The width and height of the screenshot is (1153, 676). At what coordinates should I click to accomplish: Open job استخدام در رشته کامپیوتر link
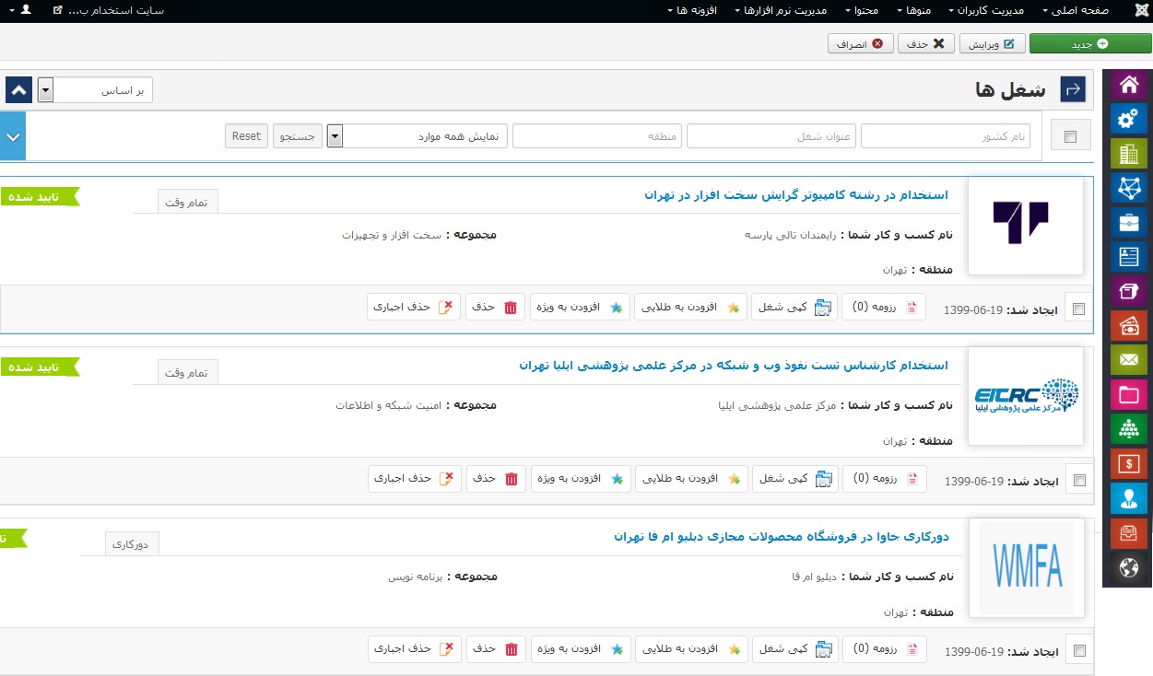(796, 195)
